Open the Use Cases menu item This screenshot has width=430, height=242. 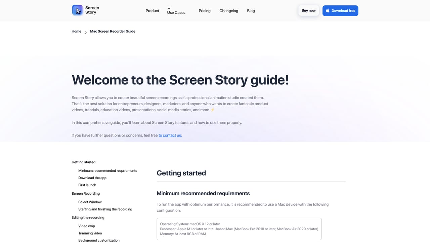click(176, 12)
